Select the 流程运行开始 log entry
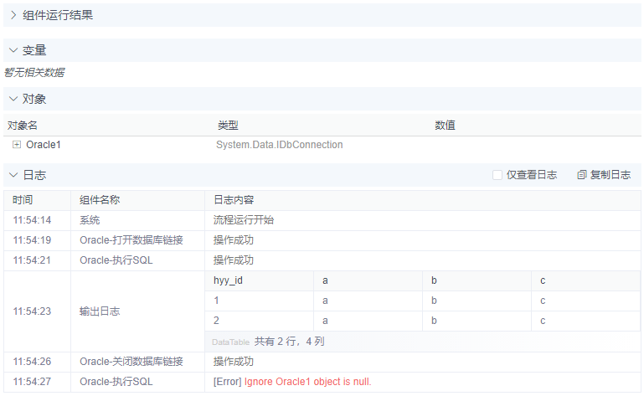The image size is (644, 396). 244,220
